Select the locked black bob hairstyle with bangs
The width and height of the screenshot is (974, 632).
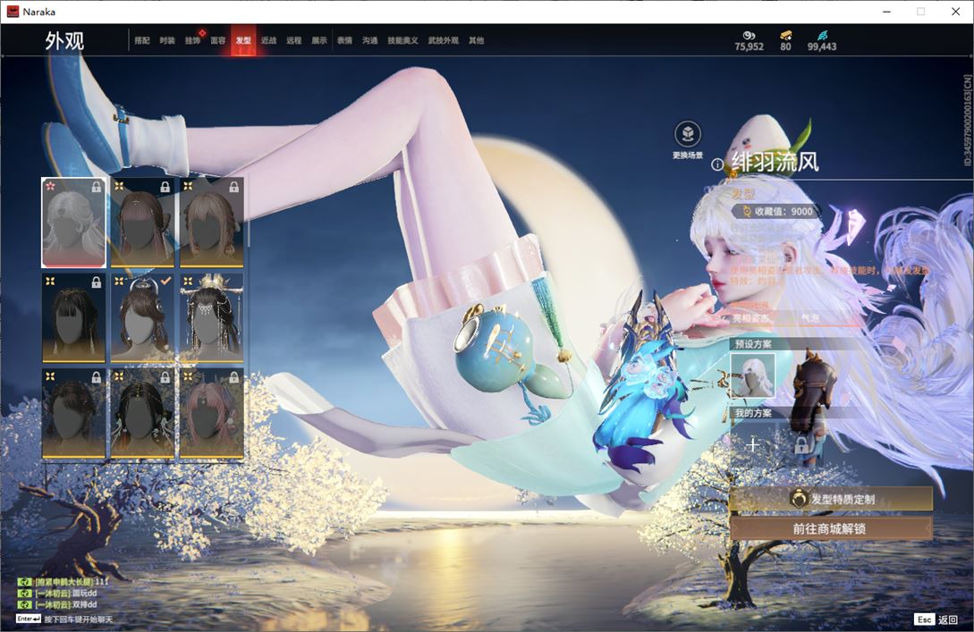tap(74, 318)
